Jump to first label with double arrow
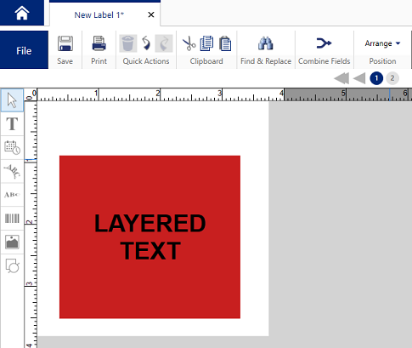Screen dimensions: 412x348 click(x=341, y=78)
